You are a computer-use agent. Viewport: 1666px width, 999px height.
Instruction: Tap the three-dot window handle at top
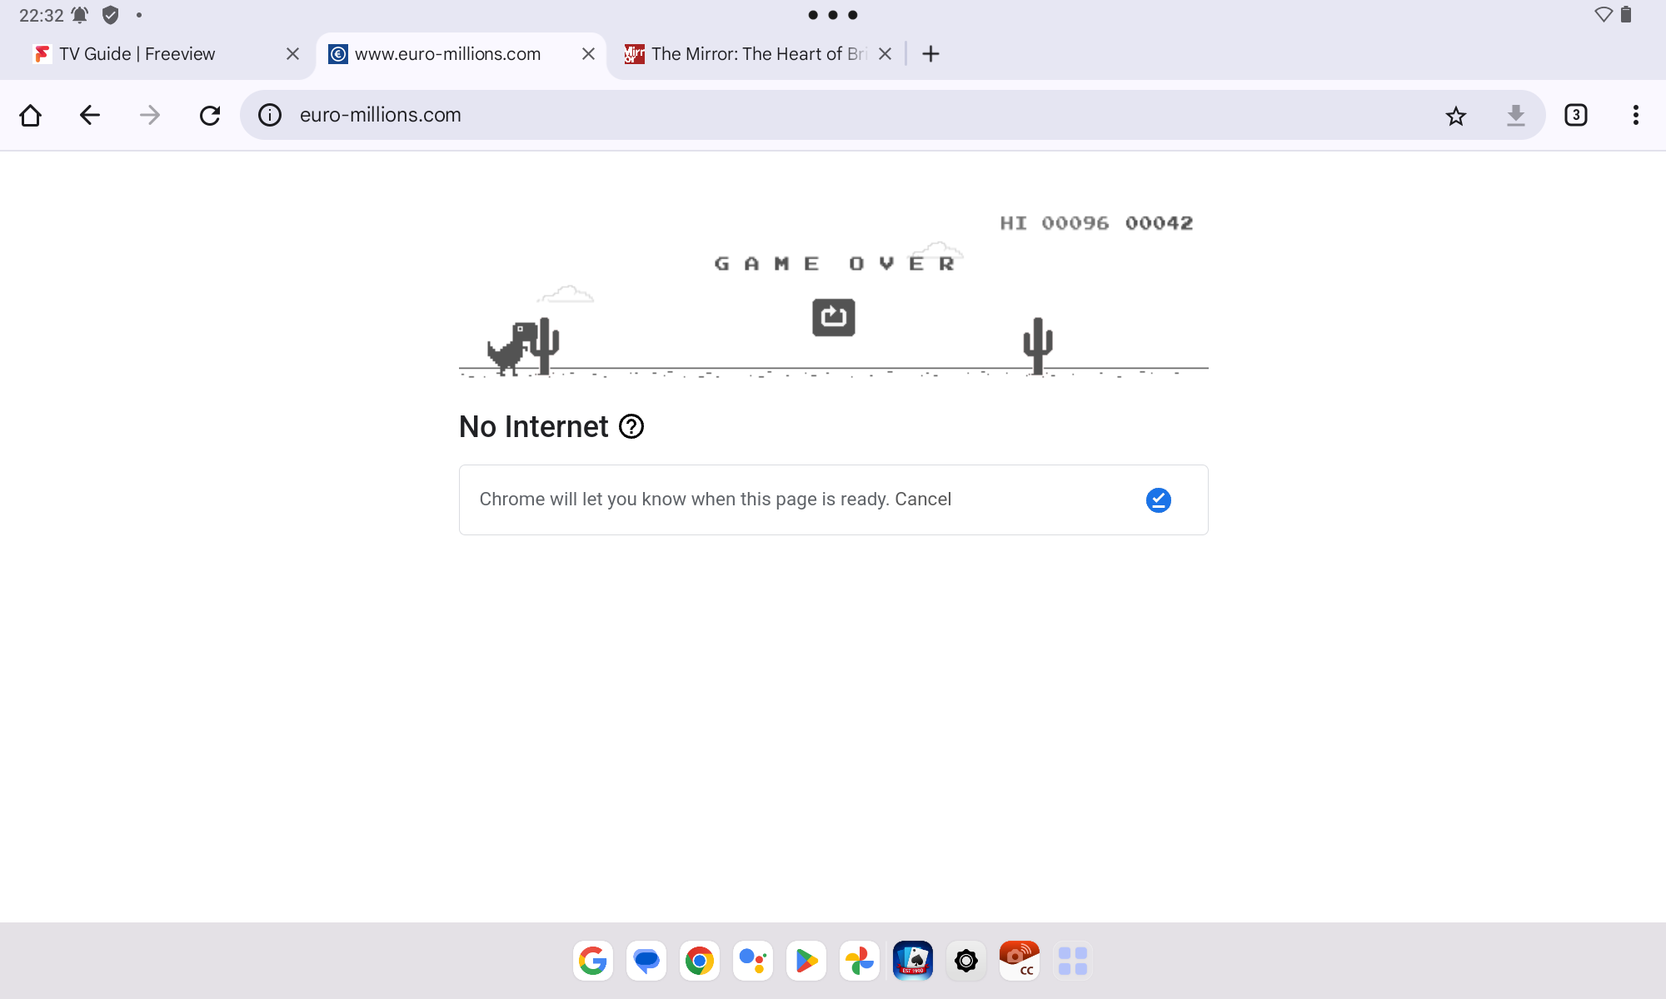point(833,15)
